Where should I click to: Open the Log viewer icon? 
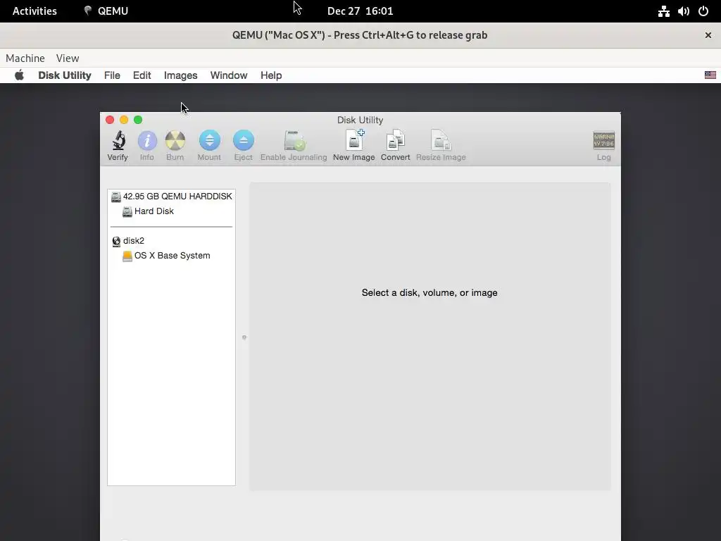(x=603, y=141)
